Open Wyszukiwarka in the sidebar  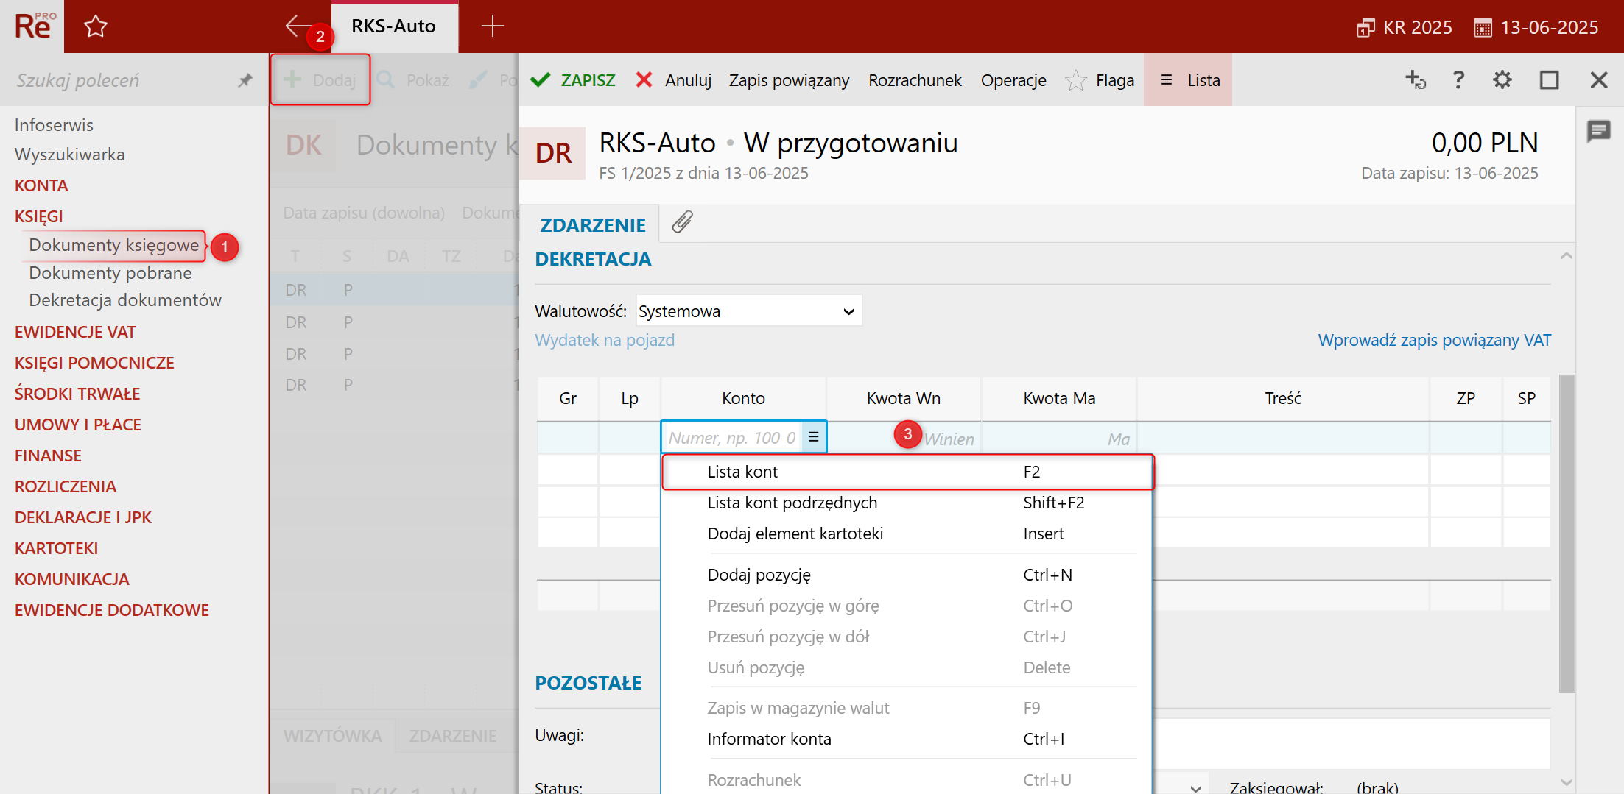pyautogui.click(x=69, y=155)
